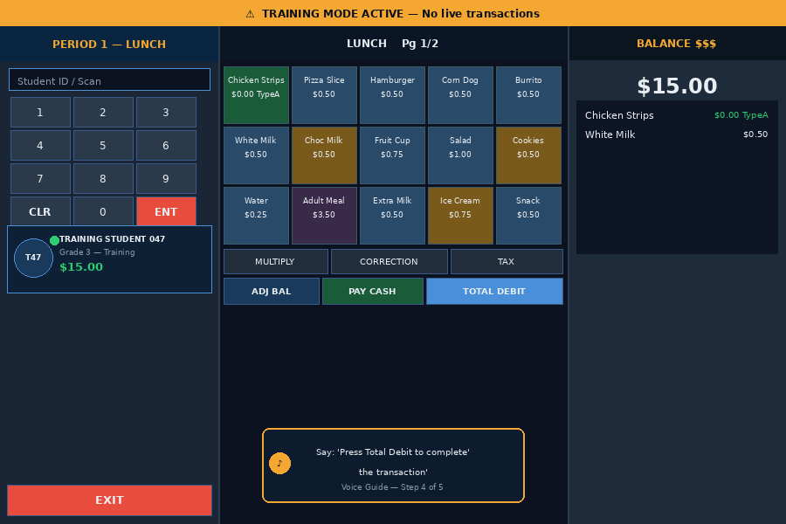Add Water item
The image size is (786, 524).
(x=256, y=216)
